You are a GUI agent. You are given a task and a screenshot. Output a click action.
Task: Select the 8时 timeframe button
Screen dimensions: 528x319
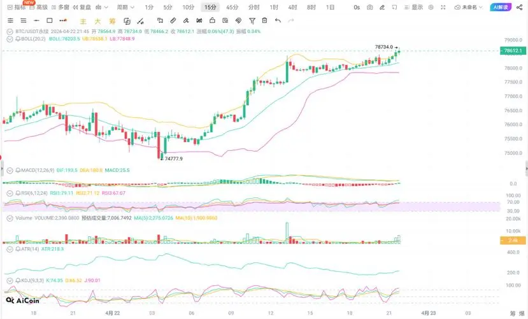(x=311, y=7)
